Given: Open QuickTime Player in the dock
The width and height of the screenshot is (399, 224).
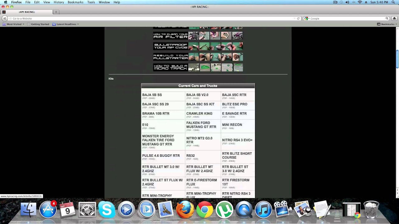Looking at the screenshot, I should 244,209.
